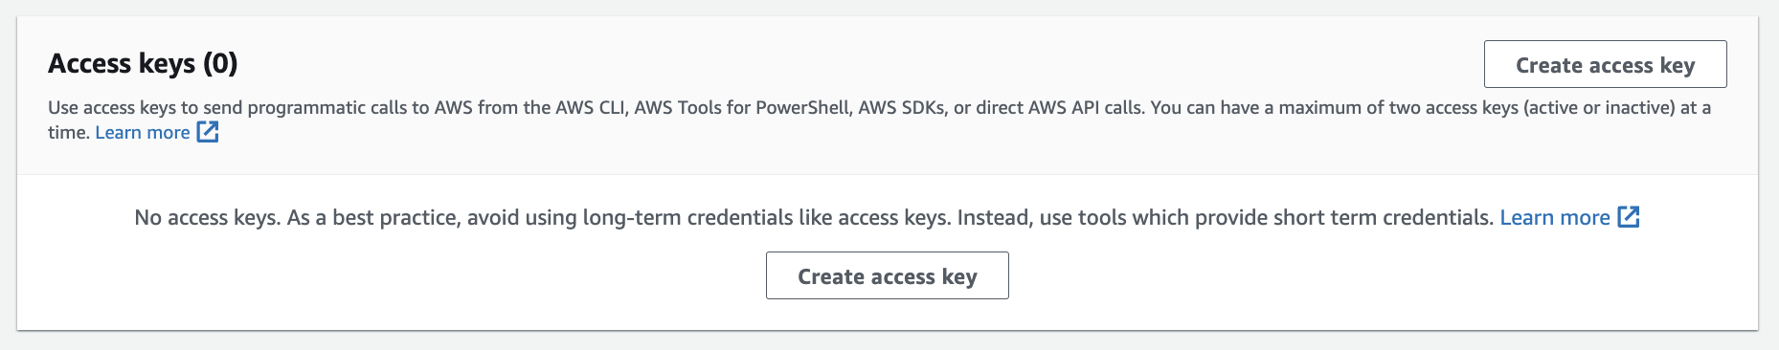Open Learn more link under Access keys description
The width and height of the screenshot is (1779, 350).
[x=143, y=132]
